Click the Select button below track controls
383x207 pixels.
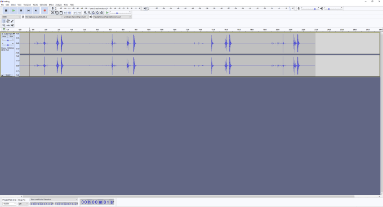pyautogui.click(x=8, y=75)
